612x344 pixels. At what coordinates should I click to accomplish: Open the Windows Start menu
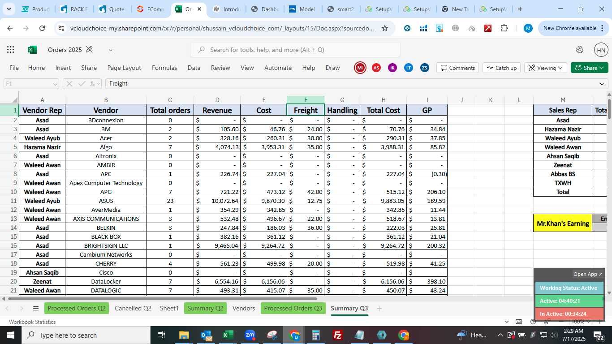(10, 335)
